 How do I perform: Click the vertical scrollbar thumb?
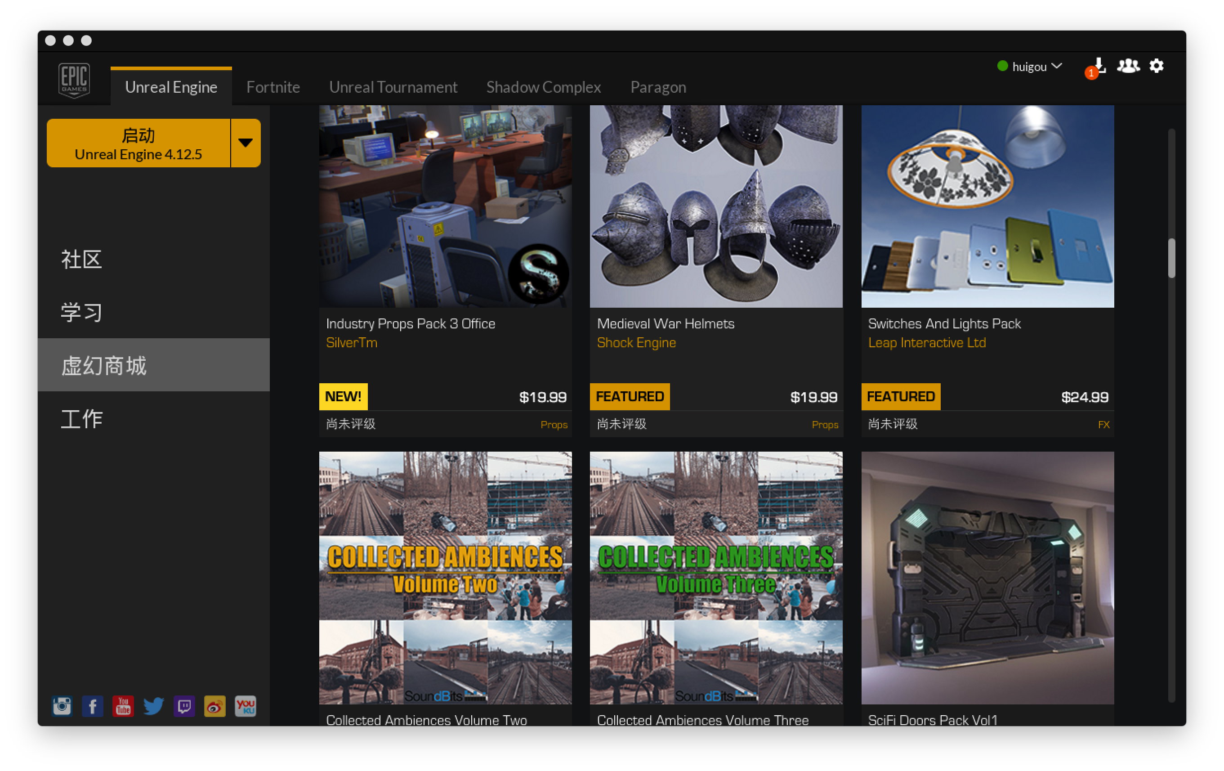tap(1171, 258)
